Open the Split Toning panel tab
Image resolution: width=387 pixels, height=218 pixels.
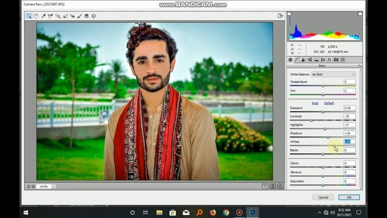316,59
